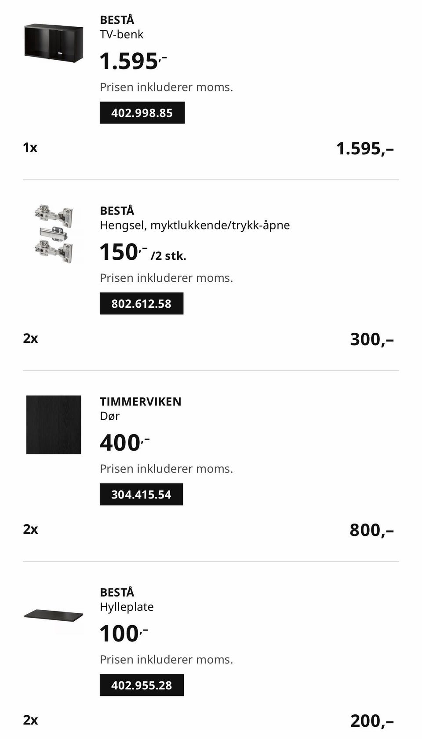Open the BESTÅ TV-benk product image

pyautogui.click(x=54, y=43)
